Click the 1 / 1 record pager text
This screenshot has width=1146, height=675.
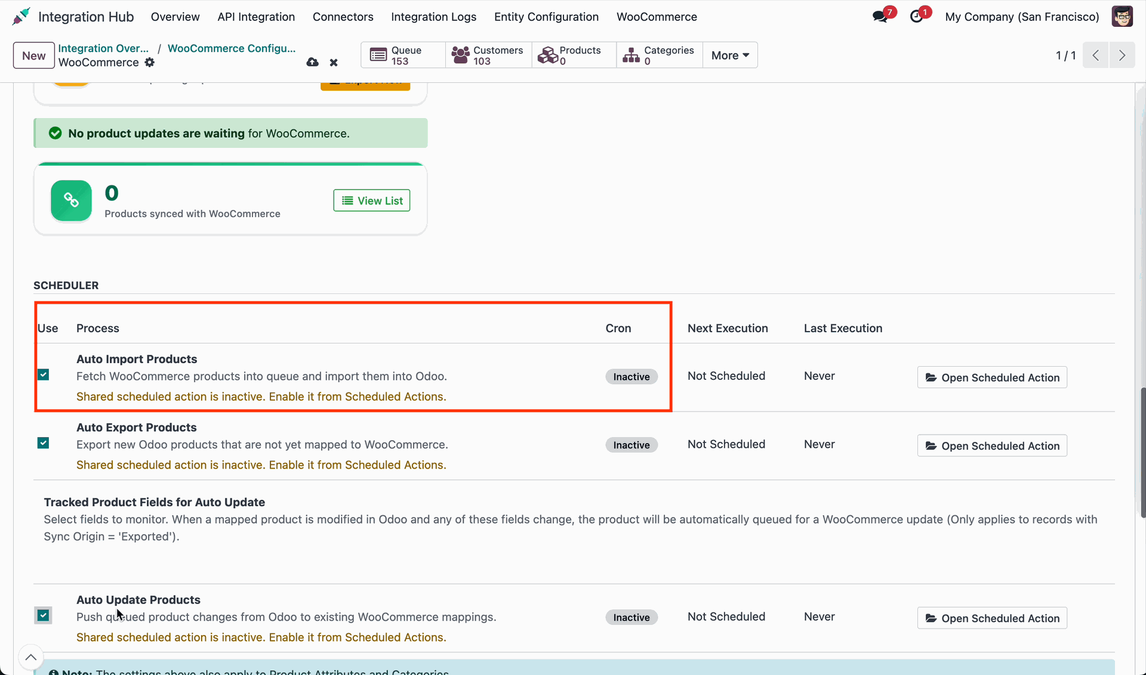coord(1065,55)
